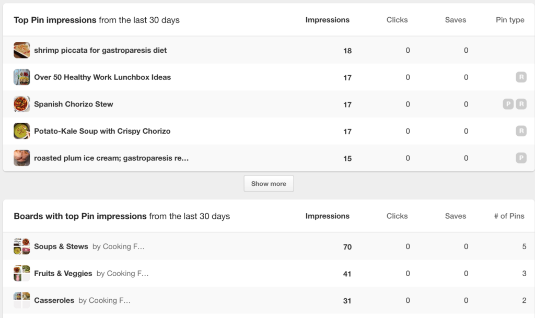Click the Soups & Stews board icon
This screenshot has height=318, width=535.
point(21,246)
